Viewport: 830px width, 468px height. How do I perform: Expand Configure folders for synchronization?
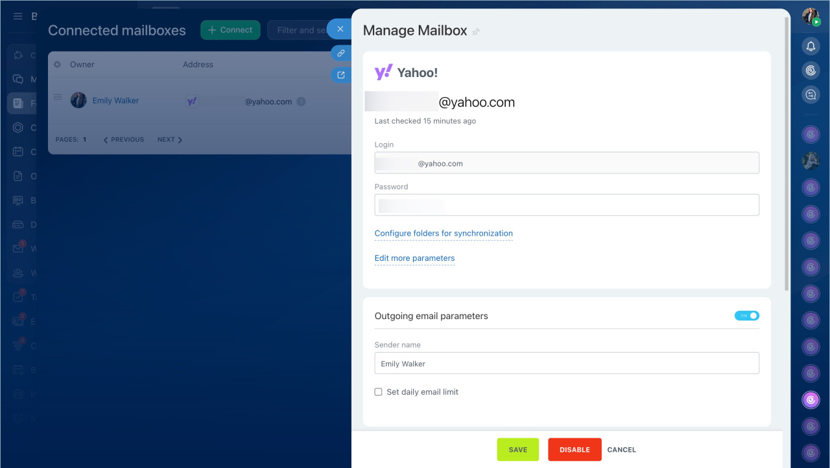click(x=444, y=233)
